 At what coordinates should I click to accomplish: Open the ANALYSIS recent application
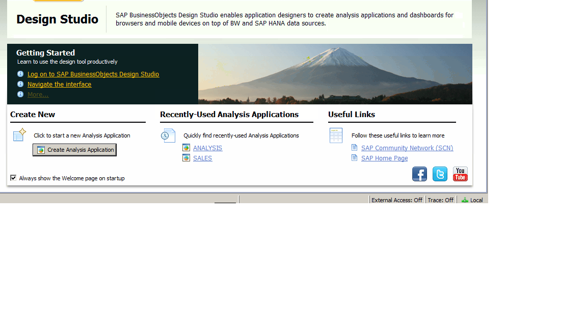pos(208,148)
